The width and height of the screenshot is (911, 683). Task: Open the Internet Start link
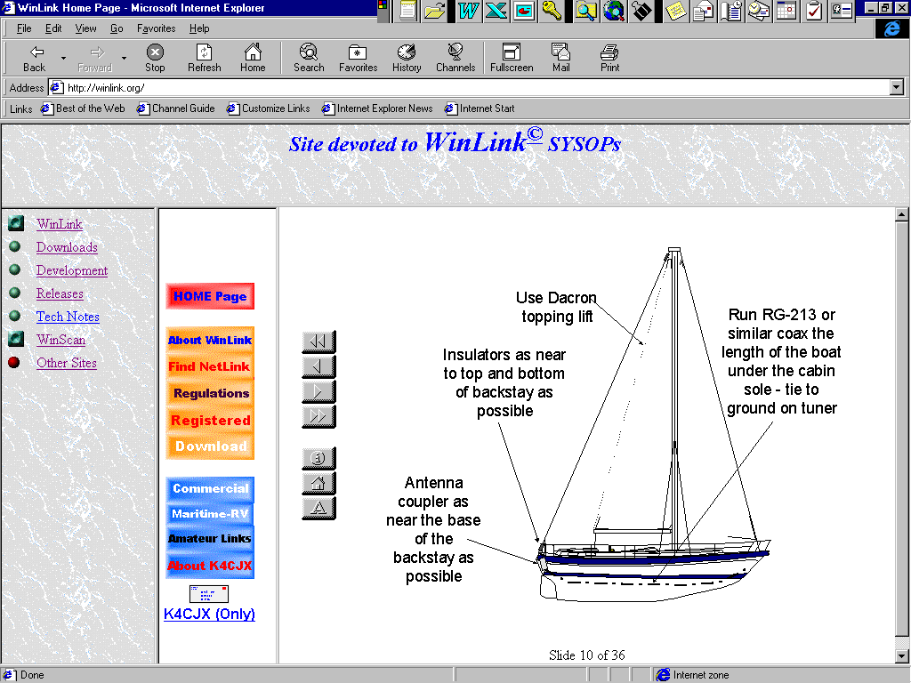[480, 108]
